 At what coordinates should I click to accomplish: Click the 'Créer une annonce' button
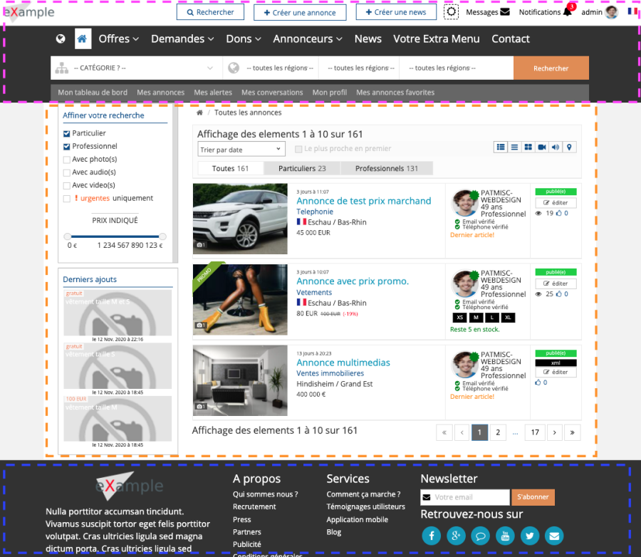(300, 11)
